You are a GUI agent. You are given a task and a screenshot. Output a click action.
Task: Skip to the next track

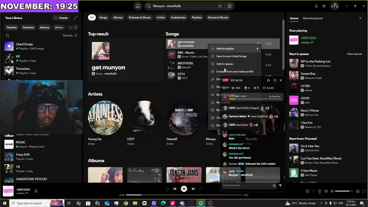point(193,189)
